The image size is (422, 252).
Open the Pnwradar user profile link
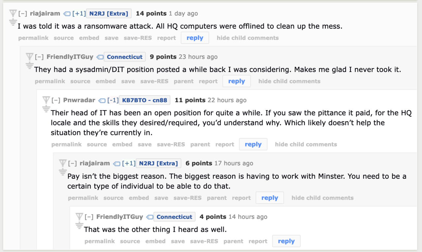tap(79, 100)
